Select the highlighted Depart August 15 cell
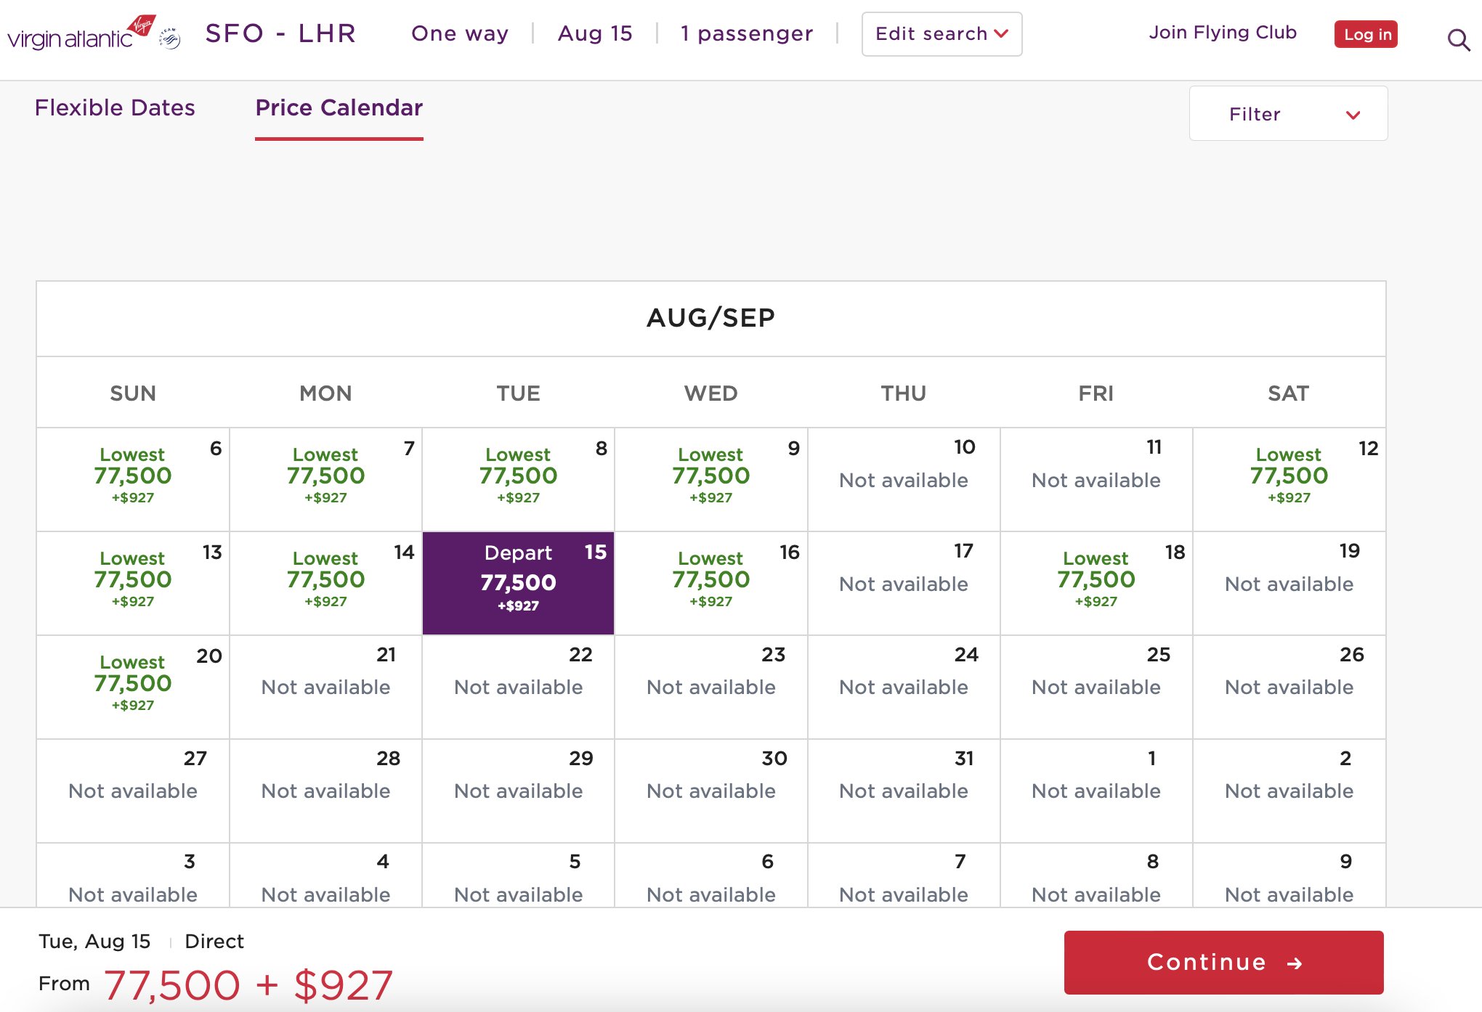The height and width of the screenshot is (1012, 1482). pyautogui.click(x=518, y=583)
